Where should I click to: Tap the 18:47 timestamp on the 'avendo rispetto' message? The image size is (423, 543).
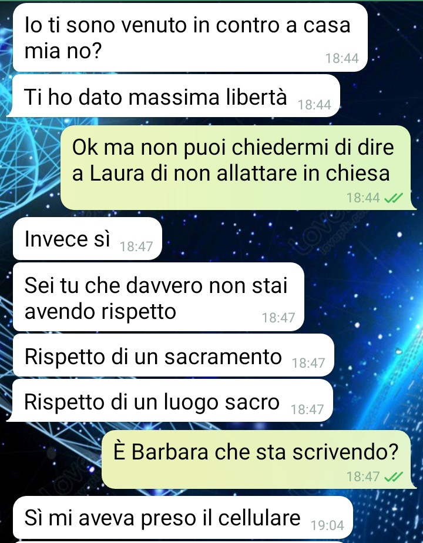pos(278,318)
